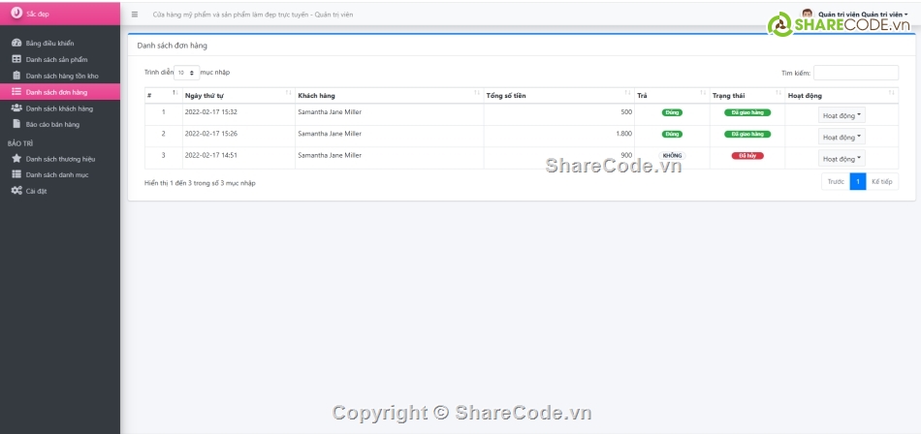Click the Cài đặt gears icon
The width and height of the screenshot is (921, 434).
[16, 191]
